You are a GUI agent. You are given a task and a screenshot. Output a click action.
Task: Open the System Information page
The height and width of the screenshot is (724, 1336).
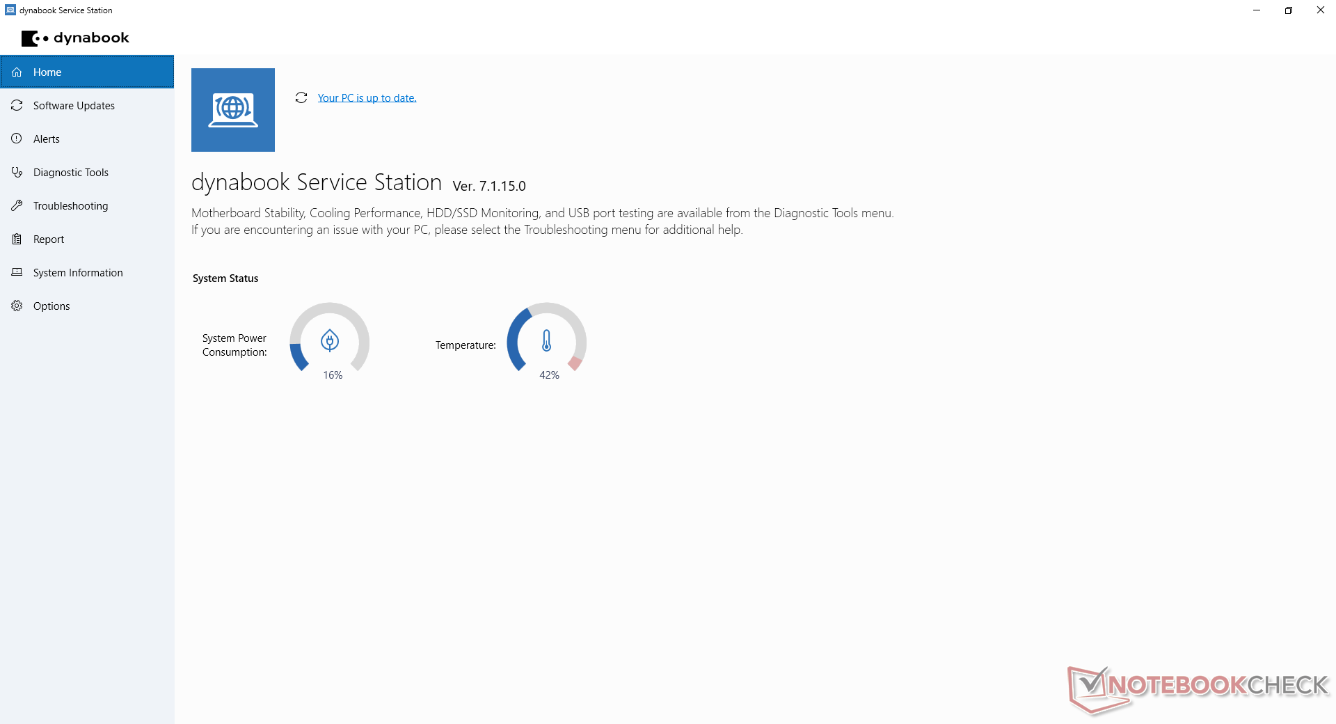point(78,273)
